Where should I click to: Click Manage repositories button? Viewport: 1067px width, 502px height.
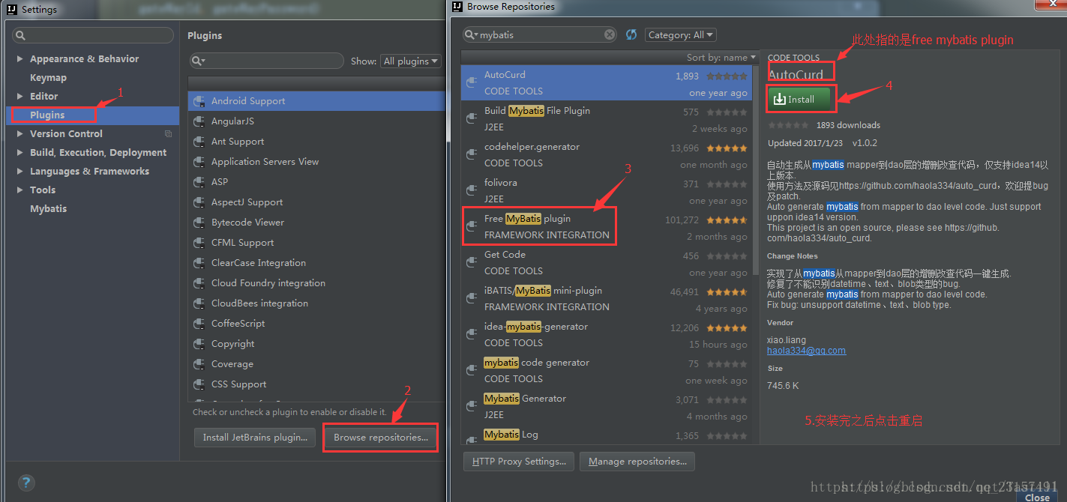[x=637, y=462]
